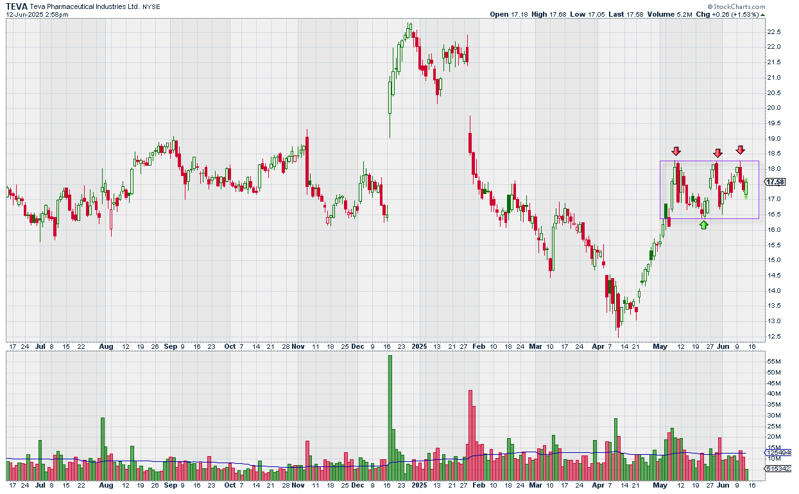
Task: Click the 19.0 price axis label
Action: (x=773, y=139)
